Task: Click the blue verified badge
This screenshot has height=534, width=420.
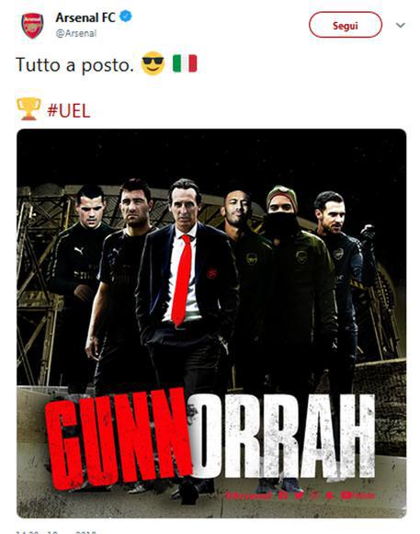Action: point(126,17)
